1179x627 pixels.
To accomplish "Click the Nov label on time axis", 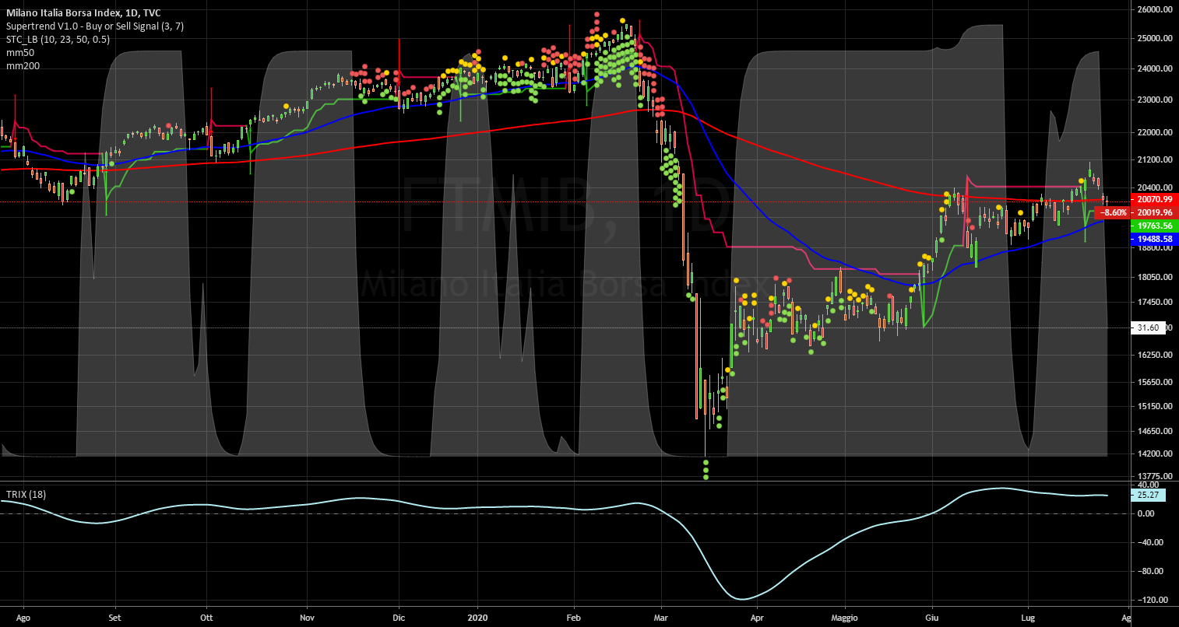I will click(307, 616).
